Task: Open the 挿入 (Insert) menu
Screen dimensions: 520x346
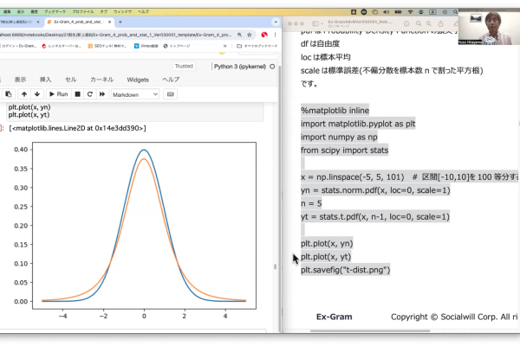Action: pyautogui.click(x=45, y=79)
